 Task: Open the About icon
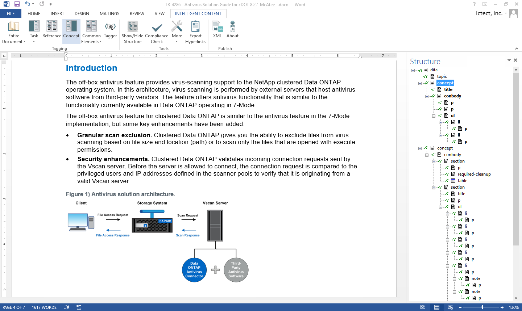(232, 26)
